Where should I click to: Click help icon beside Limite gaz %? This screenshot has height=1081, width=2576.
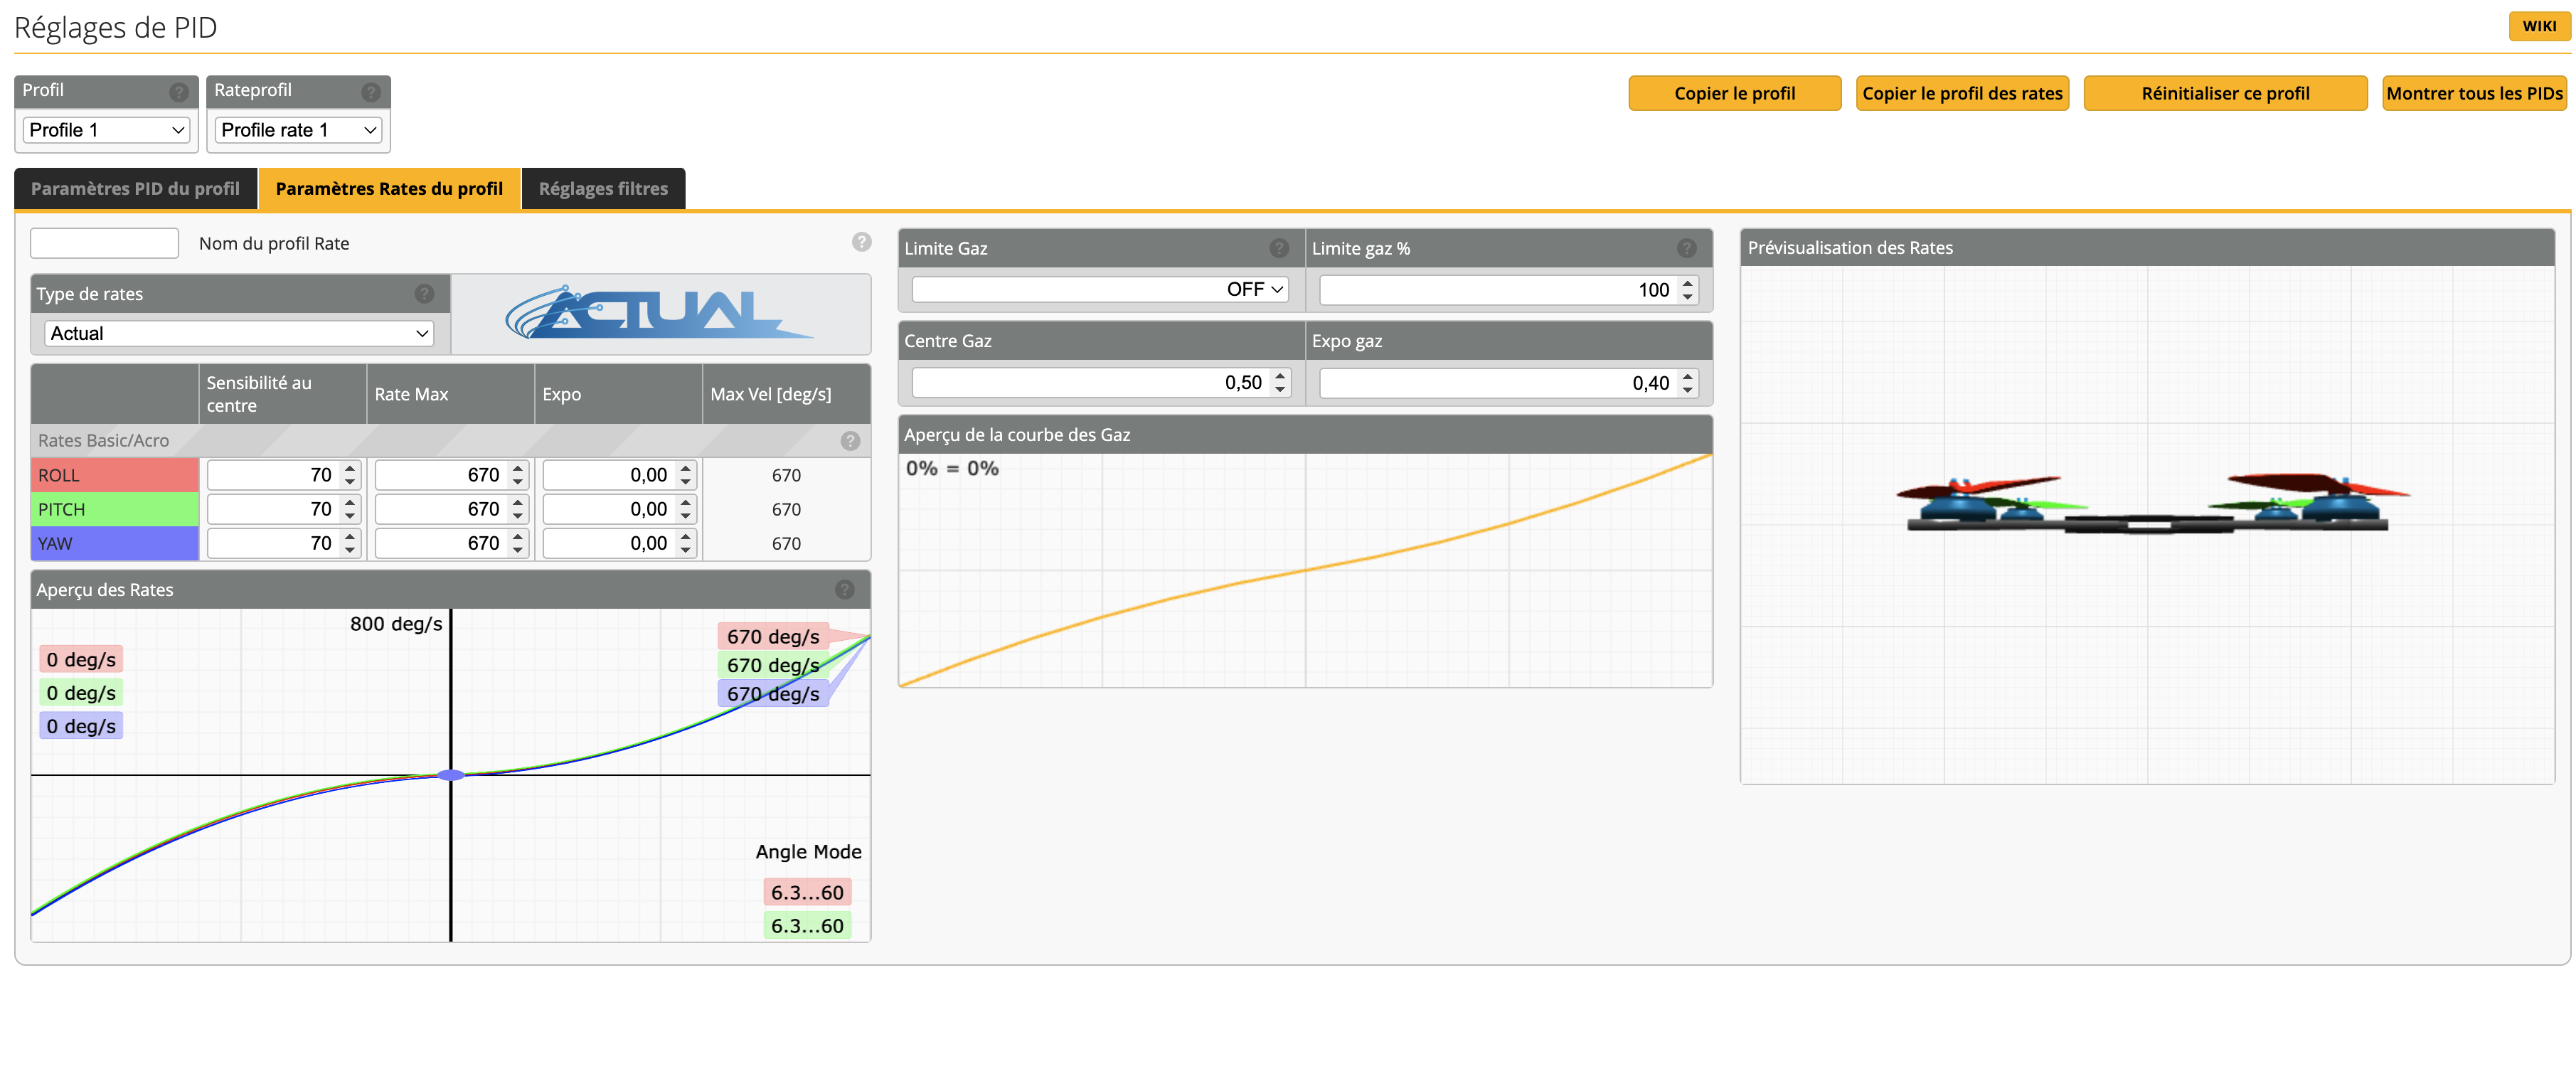click(x=1686, y=248)
